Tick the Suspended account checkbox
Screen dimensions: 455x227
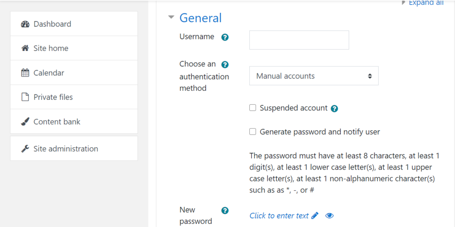click(x=253, y=108)
